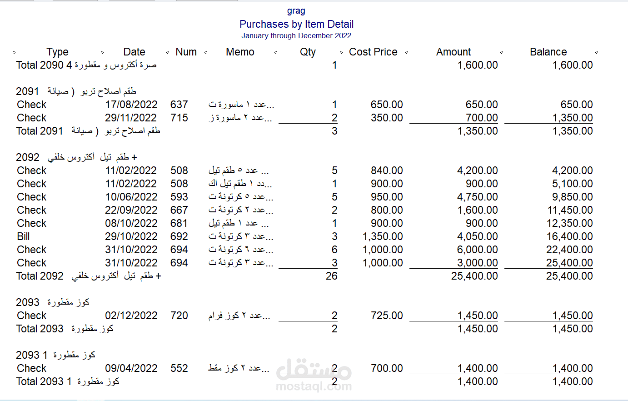Image resolution: width=628 pixels, height=401 pixels.
Task: Click the Qty column header
Action: [x=308, y=52]
